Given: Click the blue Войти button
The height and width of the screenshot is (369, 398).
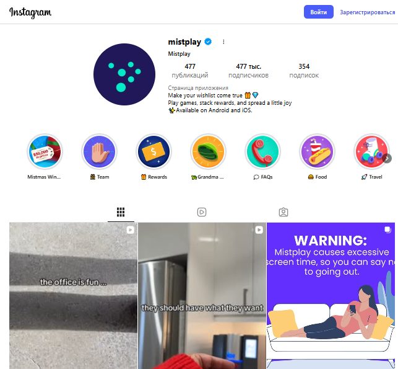Looking at the screenshot, I should [319, 12].
